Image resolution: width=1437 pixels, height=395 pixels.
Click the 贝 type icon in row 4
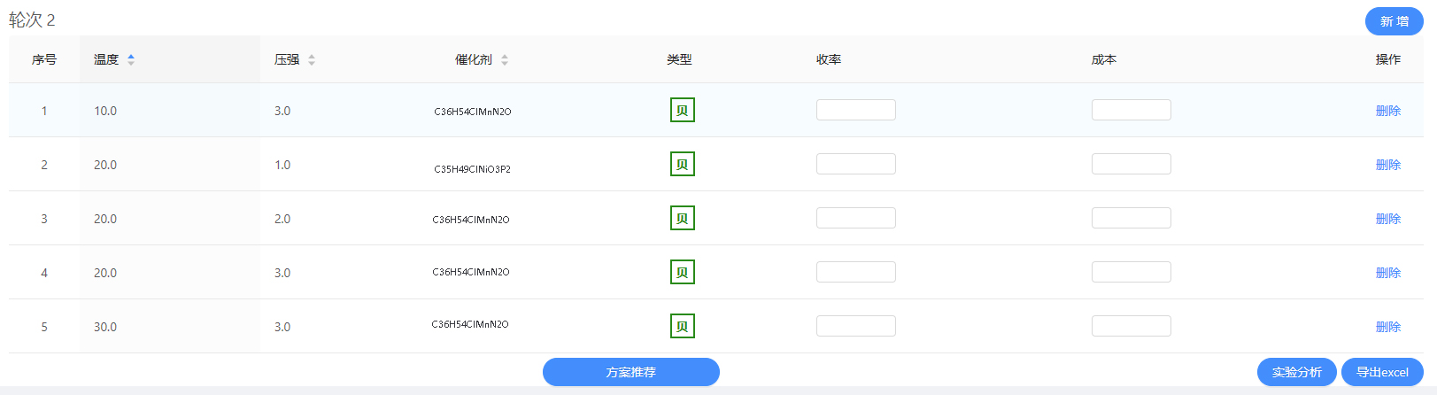click(x=682, y=273)
